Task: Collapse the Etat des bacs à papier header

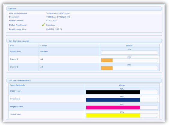Action: tap(84, 41)
